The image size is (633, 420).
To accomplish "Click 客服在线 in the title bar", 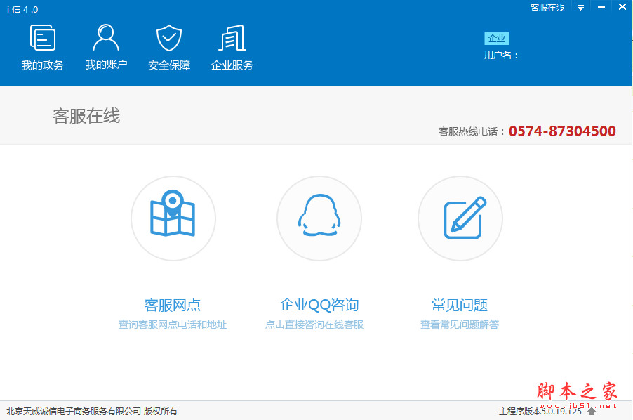I will (547, 7).
